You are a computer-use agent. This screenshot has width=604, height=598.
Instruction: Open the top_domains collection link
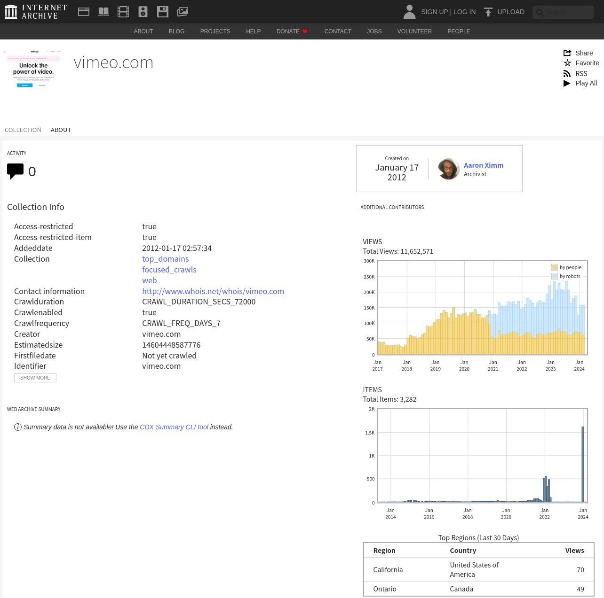pyautogui.click(x=165, y=259)
